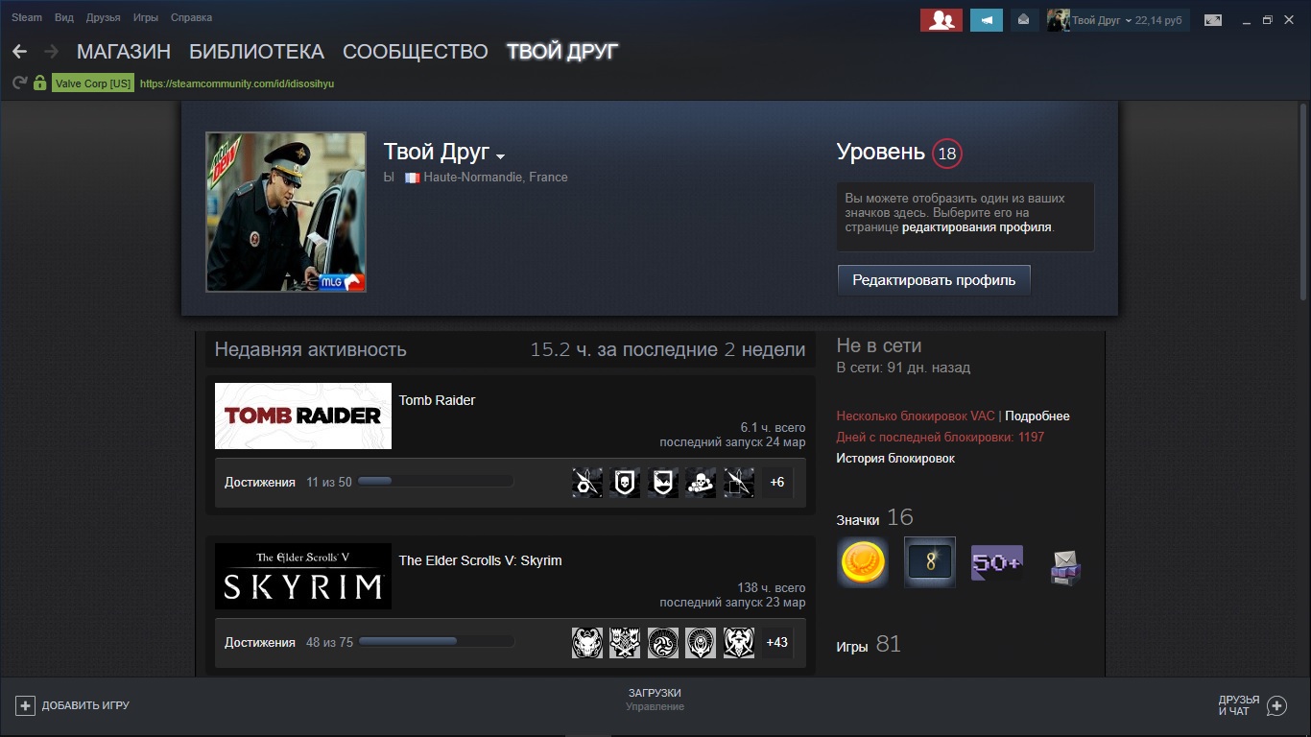Go forward with the right arrow
This screenshot has height=737, width=1311.
(51, 52)
